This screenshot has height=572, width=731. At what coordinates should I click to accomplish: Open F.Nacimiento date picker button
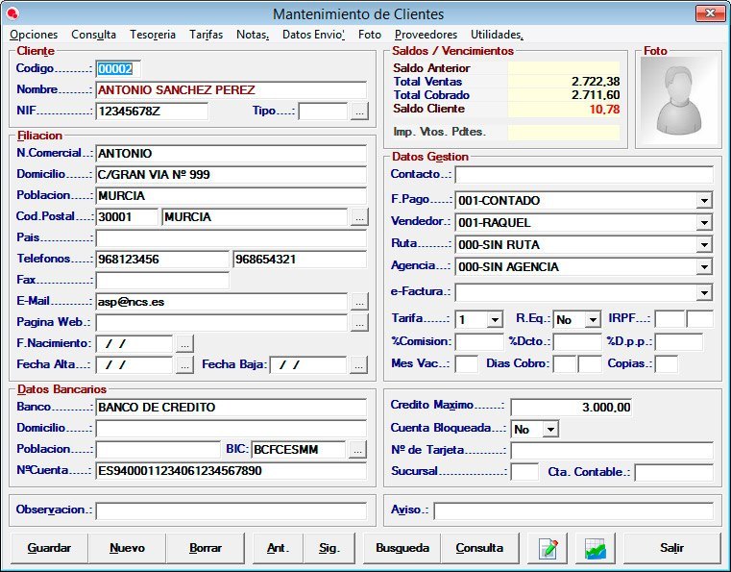184,343
